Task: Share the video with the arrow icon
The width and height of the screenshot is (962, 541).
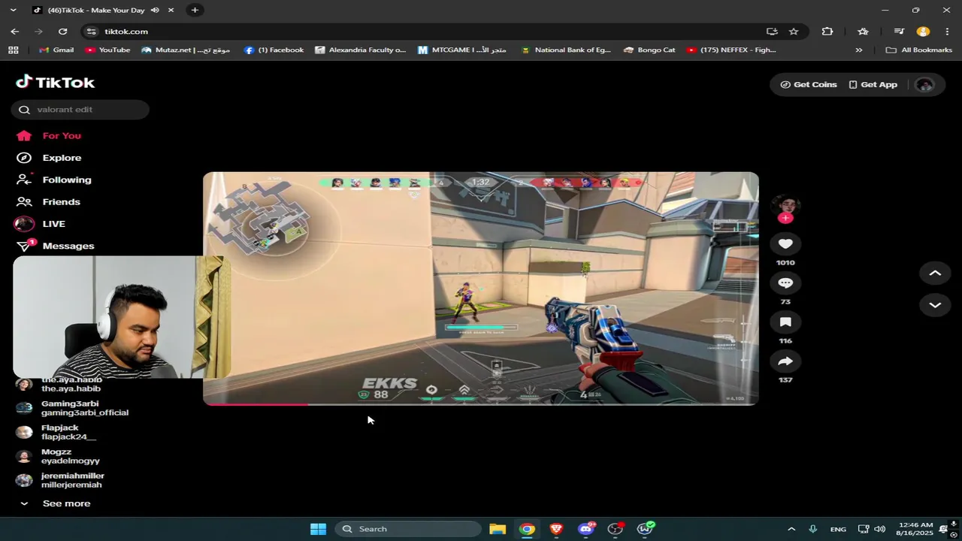Action: pos(785,361)
